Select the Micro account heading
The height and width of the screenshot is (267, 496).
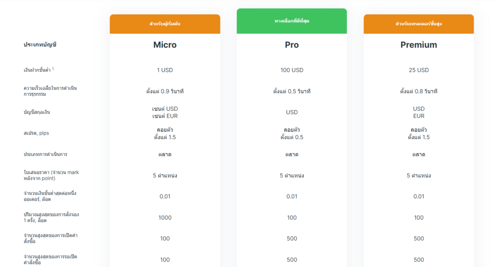(165, 45)
